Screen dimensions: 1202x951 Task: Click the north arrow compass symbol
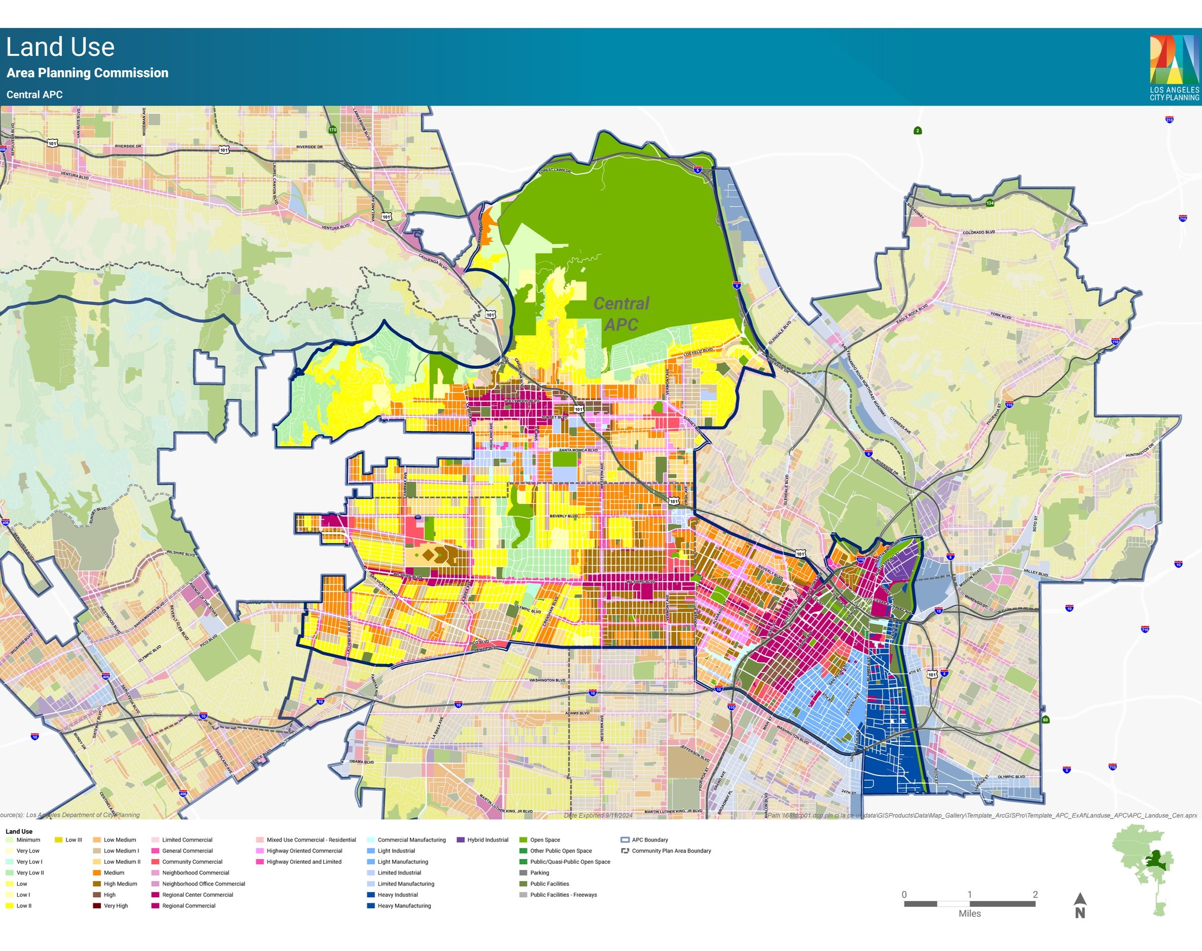tap(1080, 905)
